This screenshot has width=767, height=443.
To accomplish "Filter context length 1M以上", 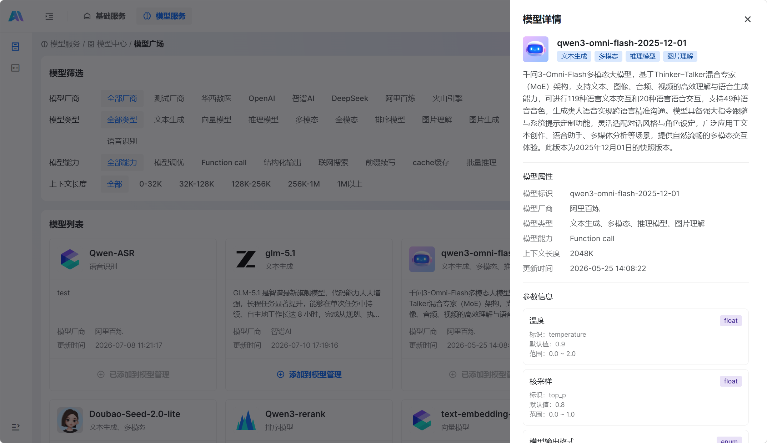I will (x=350, y=184).
